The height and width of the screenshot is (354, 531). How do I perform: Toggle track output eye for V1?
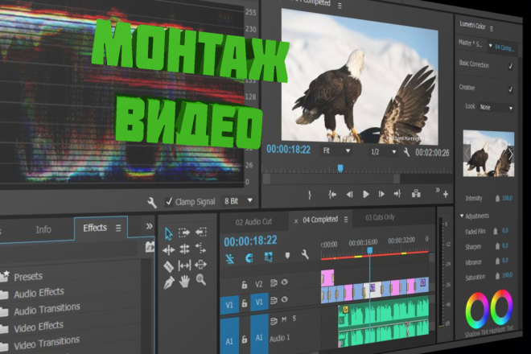pos(285,299)
